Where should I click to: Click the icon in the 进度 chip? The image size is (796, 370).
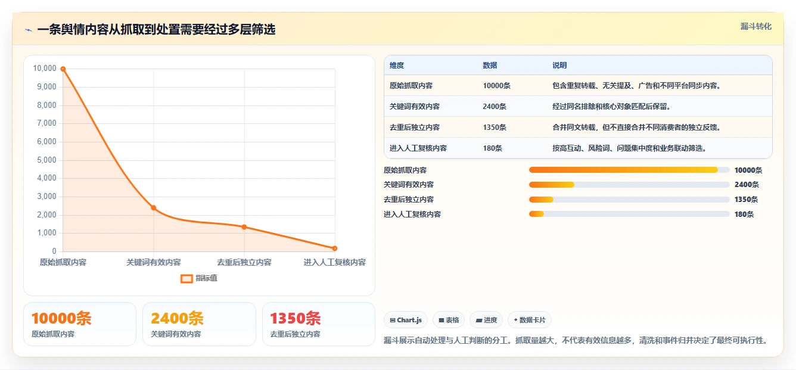pos(478,321)
